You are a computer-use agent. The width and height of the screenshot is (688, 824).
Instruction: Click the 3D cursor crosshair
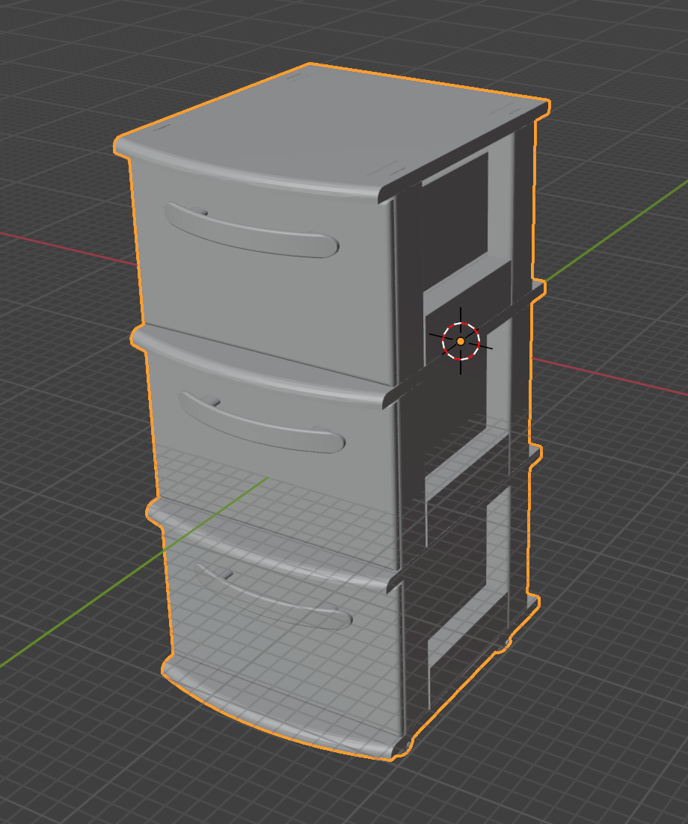pyautogui.click(x=461, y=341)
